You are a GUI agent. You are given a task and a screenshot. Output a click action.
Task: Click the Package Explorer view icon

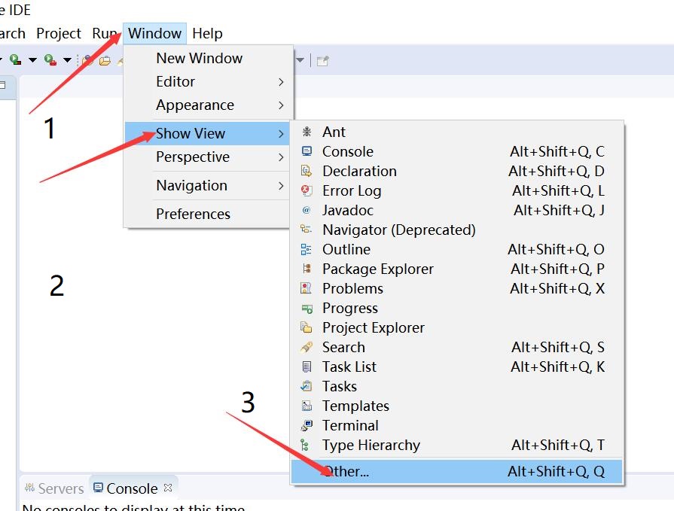pyautogui.click(x=307, y=269)
